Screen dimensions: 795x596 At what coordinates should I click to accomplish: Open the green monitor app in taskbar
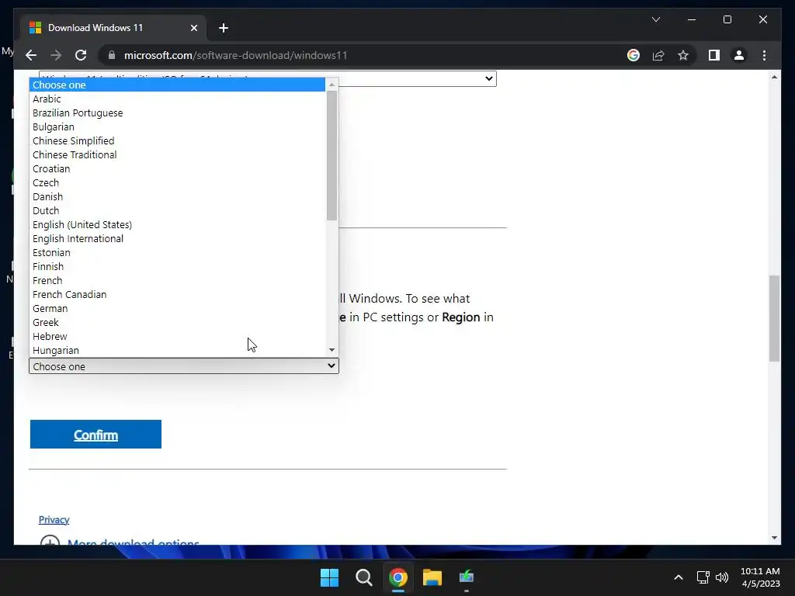coord(466,577)
